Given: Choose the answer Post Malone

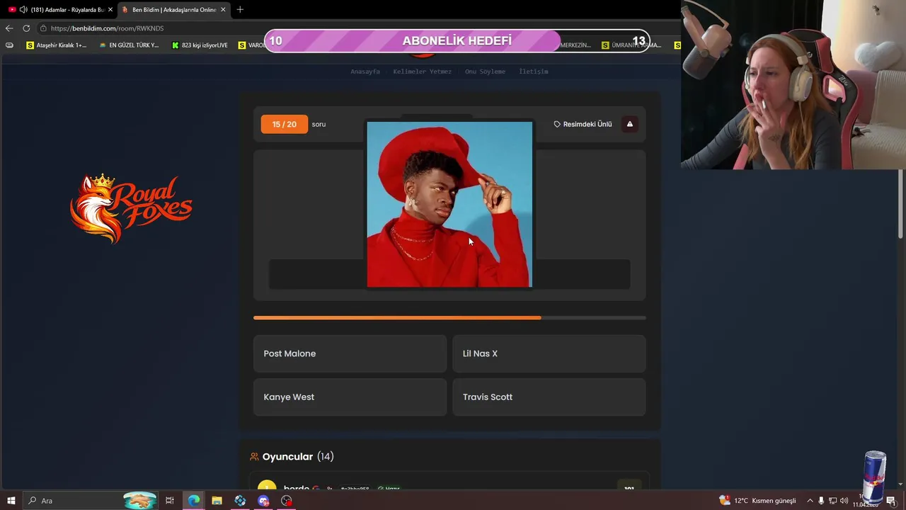Looking at the screenshot, I should [x=350, y=353].
